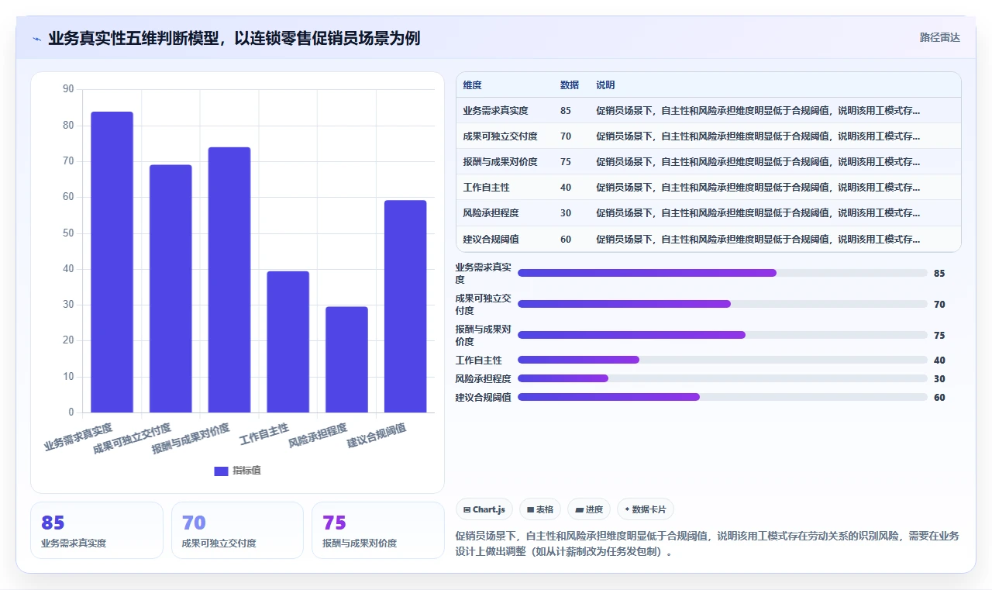
Task: Click the 路径雷达 label in the header
Action: (x=939, y=37)
